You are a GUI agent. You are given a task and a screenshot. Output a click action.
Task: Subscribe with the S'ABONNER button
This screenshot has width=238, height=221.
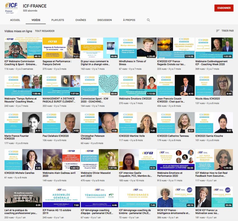click(x=224, y=8)
